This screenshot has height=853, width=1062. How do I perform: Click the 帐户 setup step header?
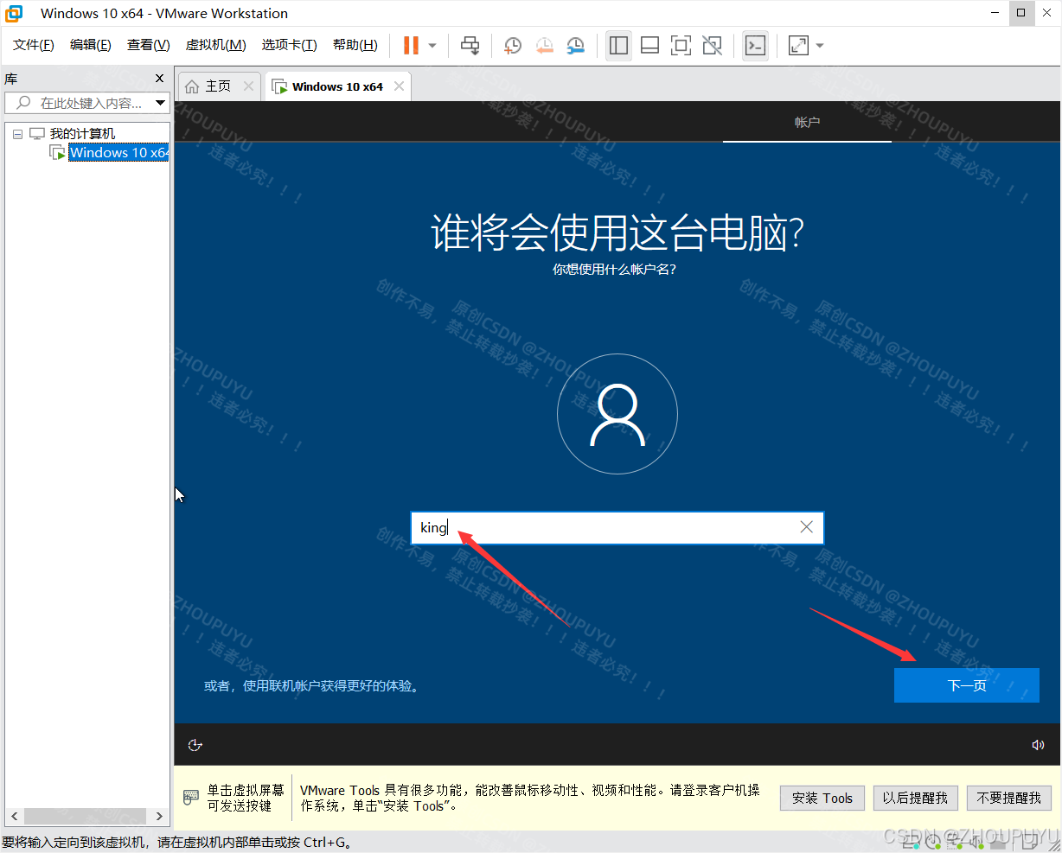[807, 123]
